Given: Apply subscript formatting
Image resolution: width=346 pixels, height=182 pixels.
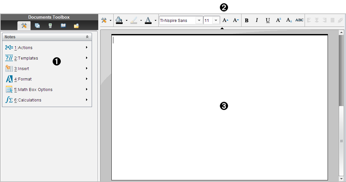Looking at the screenshot, I should point(289,20).
